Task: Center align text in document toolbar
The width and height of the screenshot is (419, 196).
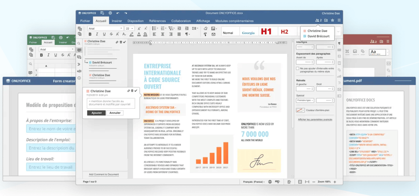Action: (x=163, y=34)
